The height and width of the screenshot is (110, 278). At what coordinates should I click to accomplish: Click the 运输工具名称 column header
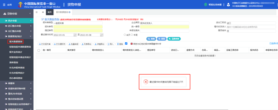click(x=237, y=50)
